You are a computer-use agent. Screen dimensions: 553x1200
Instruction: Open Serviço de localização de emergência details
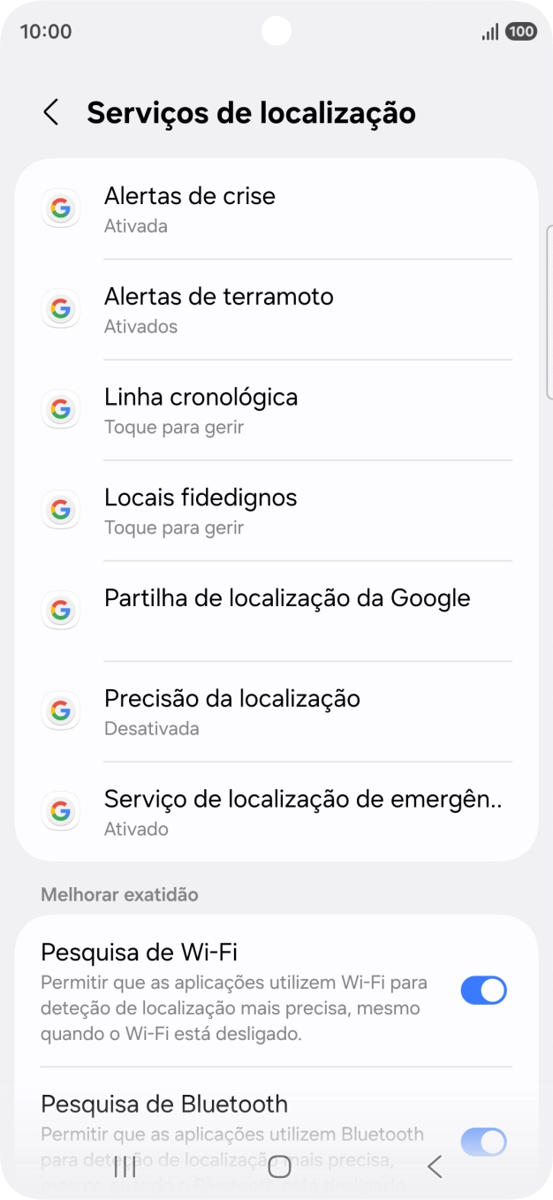point(265,811)
